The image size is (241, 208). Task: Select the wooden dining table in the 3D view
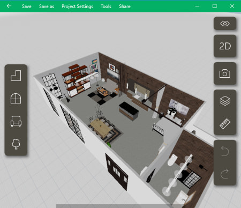[x=101, y=127]
